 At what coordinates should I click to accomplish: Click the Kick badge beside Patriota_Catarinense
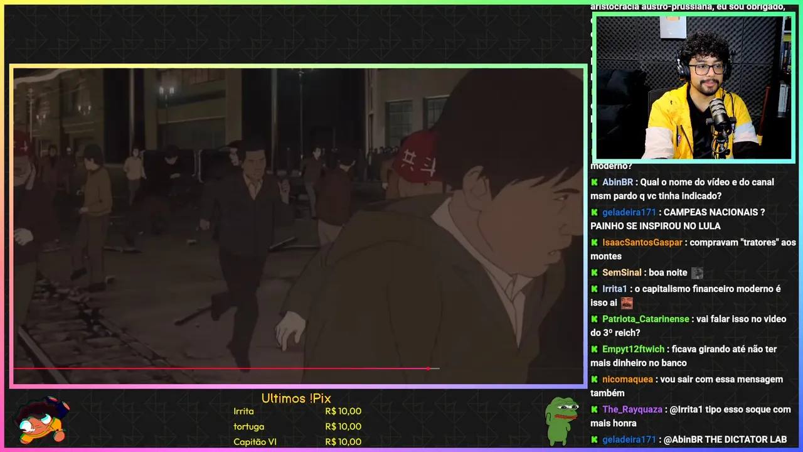pyautogui.click(x=595, y=319)
